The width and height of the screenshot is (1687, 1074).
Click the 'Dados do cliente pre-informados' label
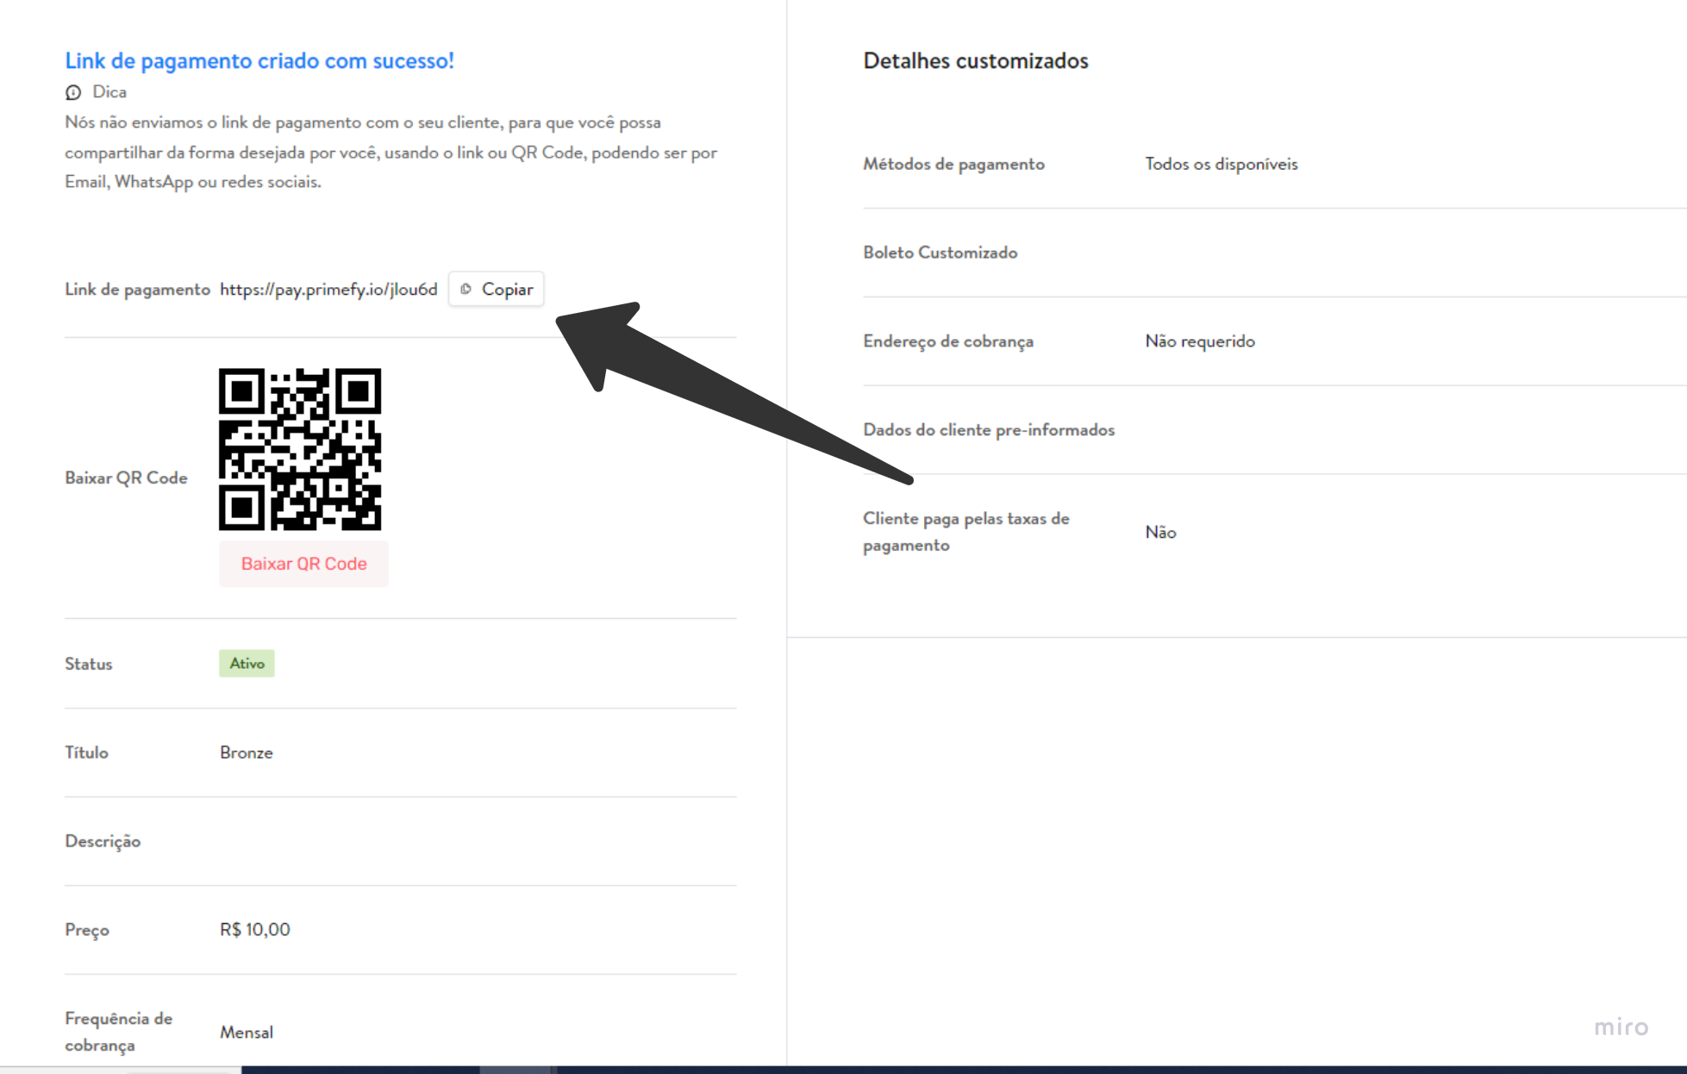tap(989, 429)
